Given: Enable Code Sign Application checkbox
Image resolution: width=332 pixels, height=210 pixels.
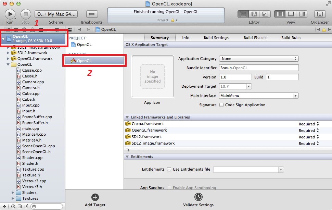Looking at the screenshot, I should (221, 105).
